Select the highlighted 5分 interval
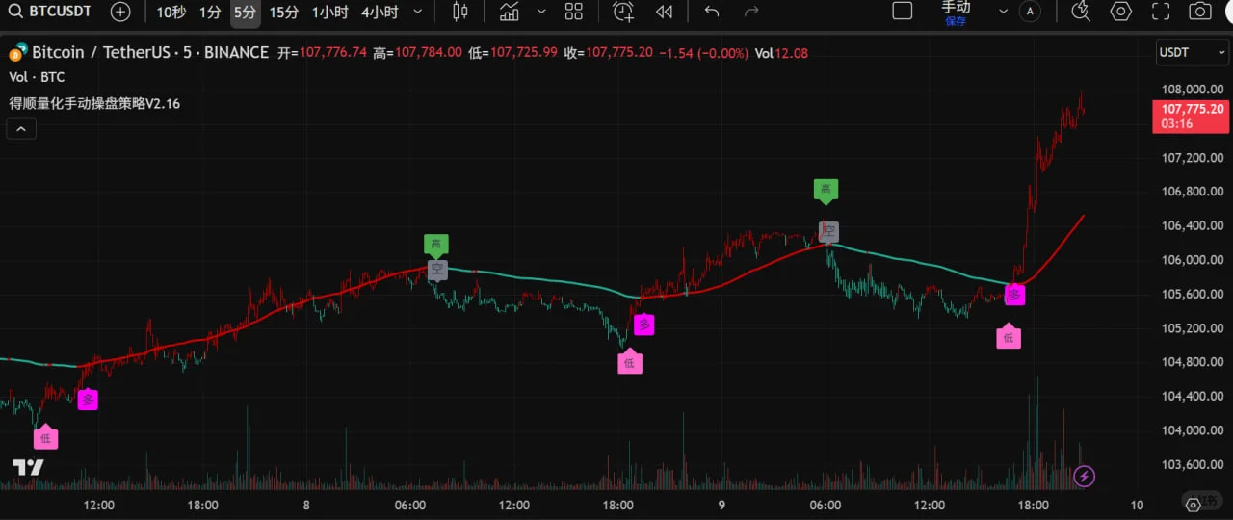 coord(245,12)
